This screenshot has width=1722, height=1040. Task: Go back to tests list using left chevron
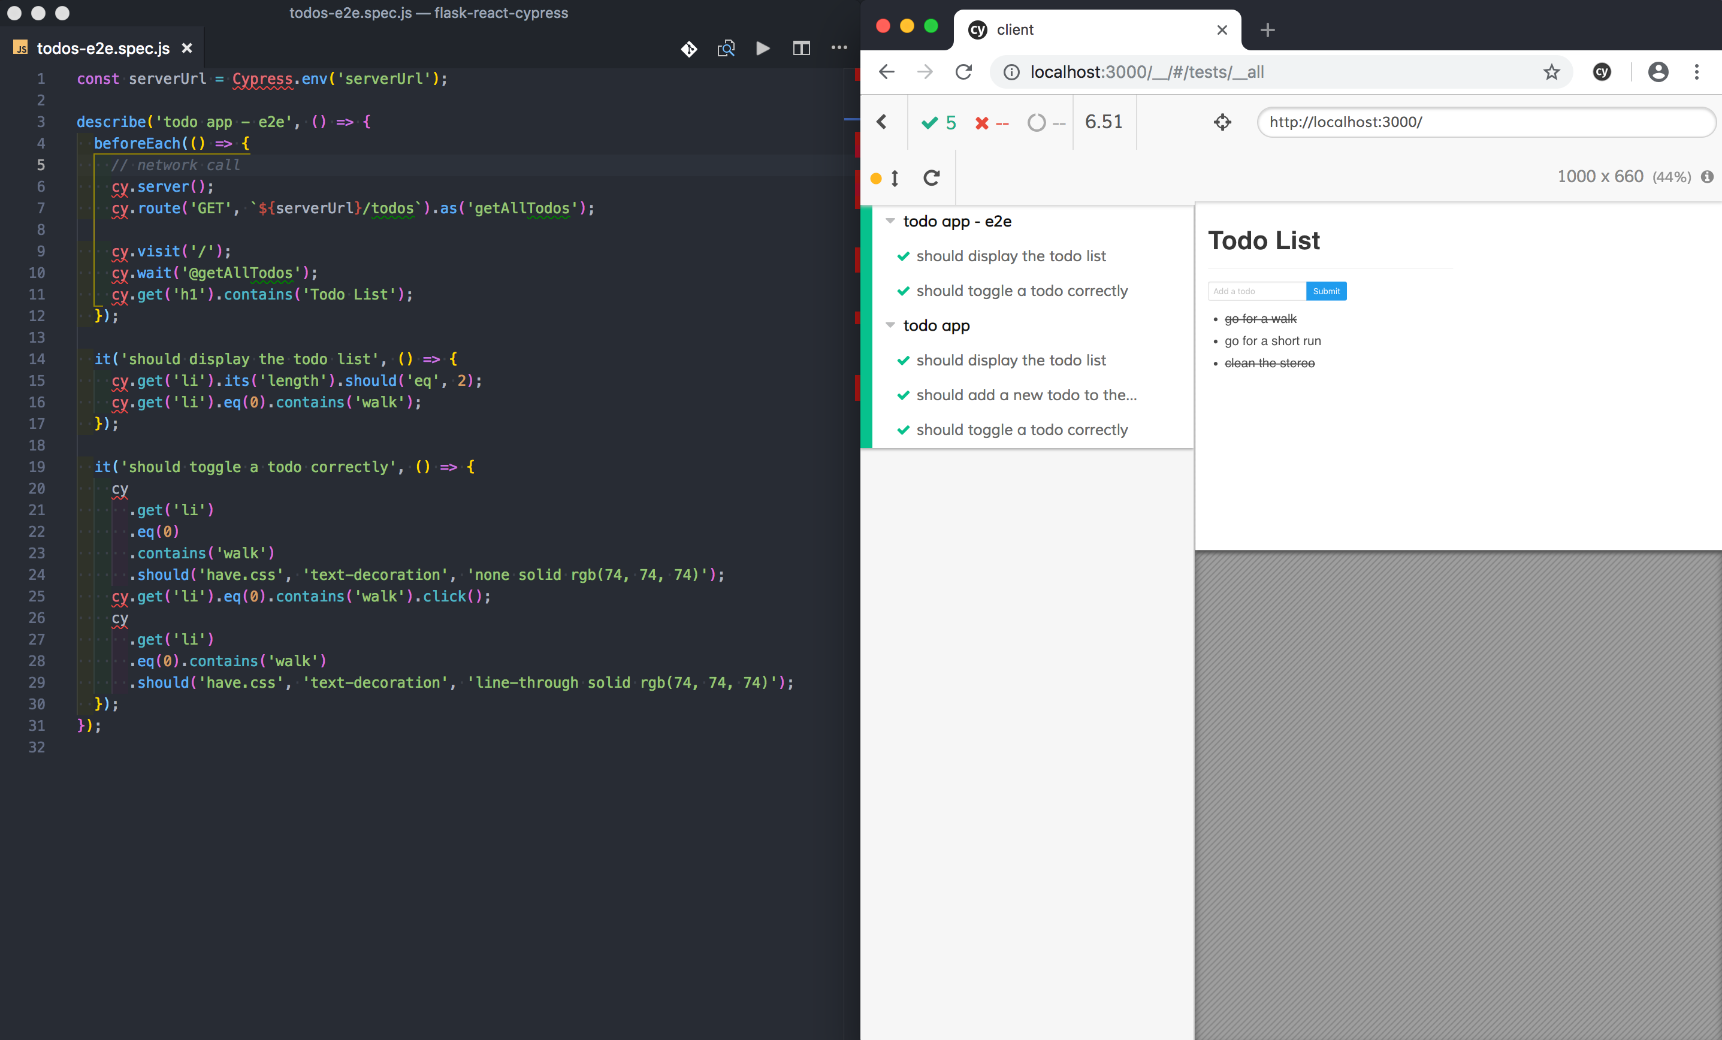[882, 122]
